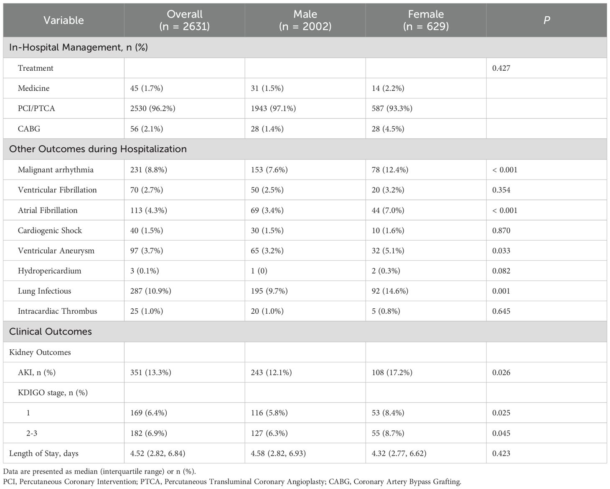The height and width of the screenshot is (489, 610).
Task: Select the Atrial Fibrillation row label
Action: tap(48, 210)
